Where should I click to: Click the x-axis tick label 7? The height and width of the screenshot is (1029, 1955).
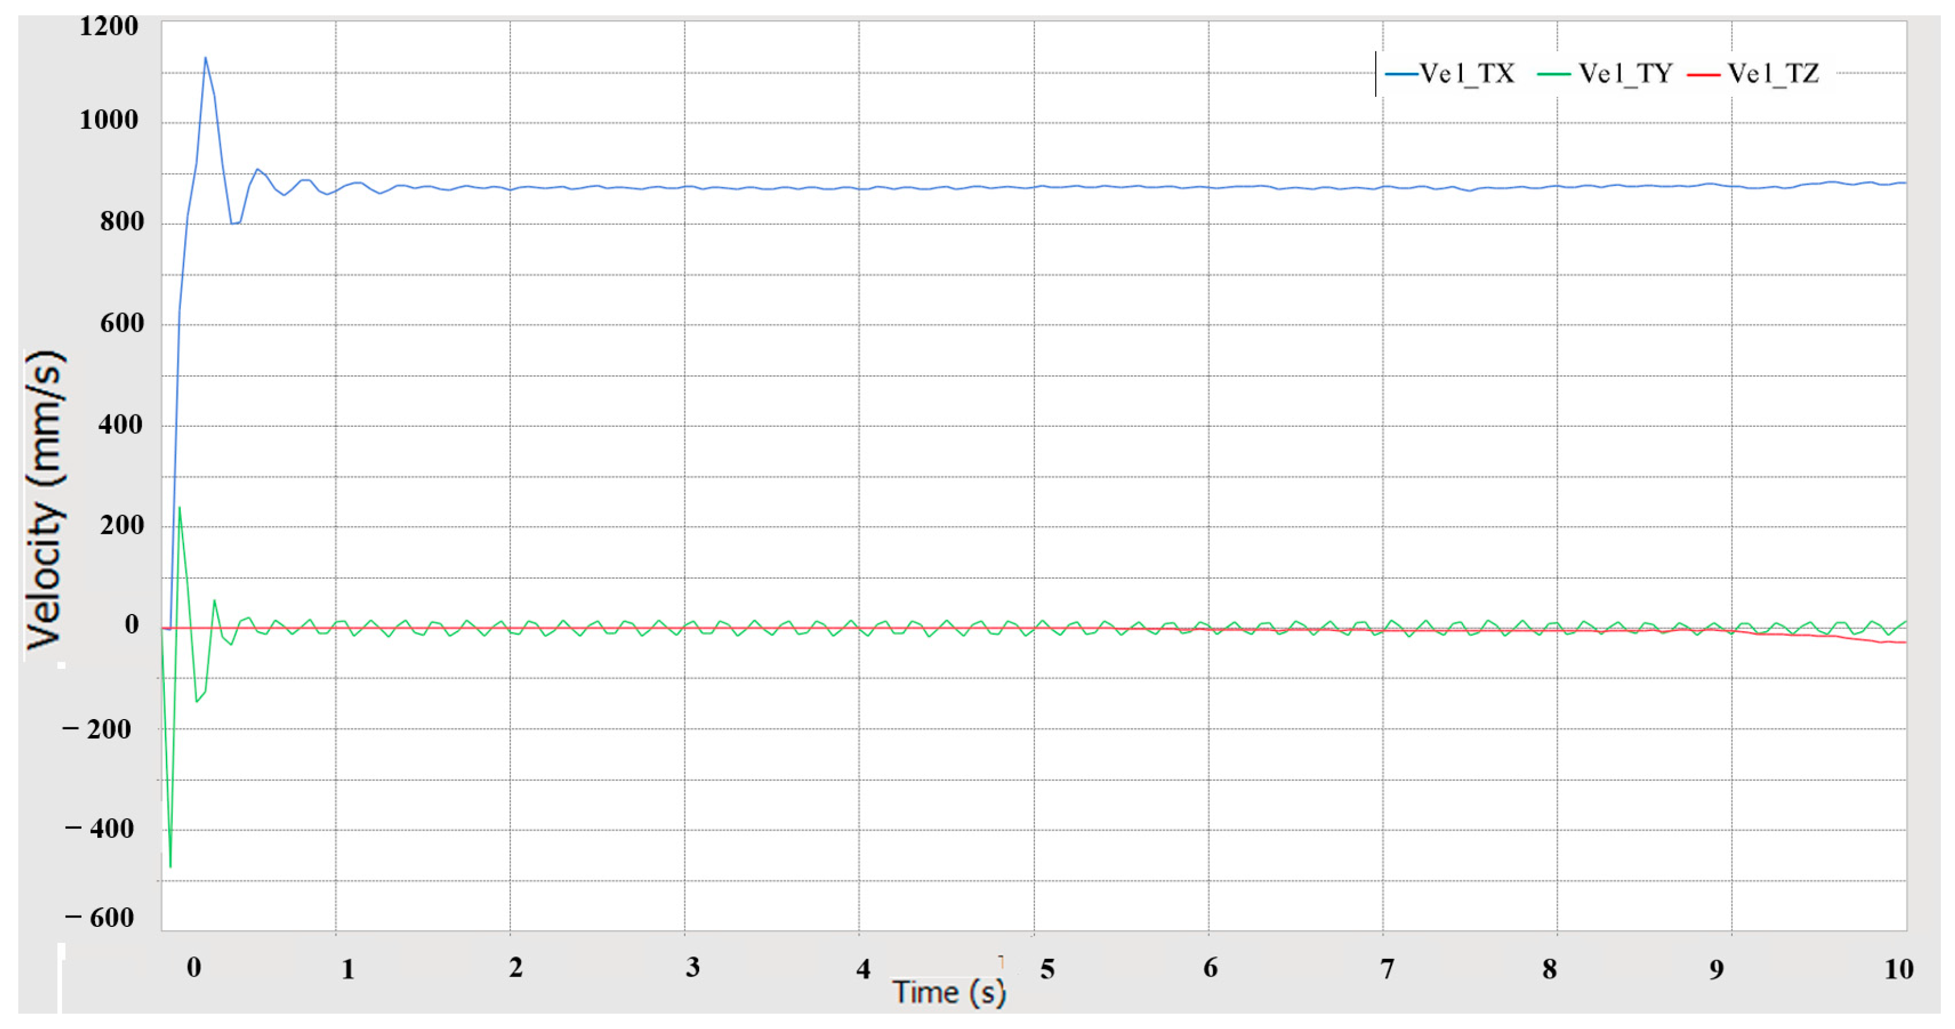click(1386, 969)
